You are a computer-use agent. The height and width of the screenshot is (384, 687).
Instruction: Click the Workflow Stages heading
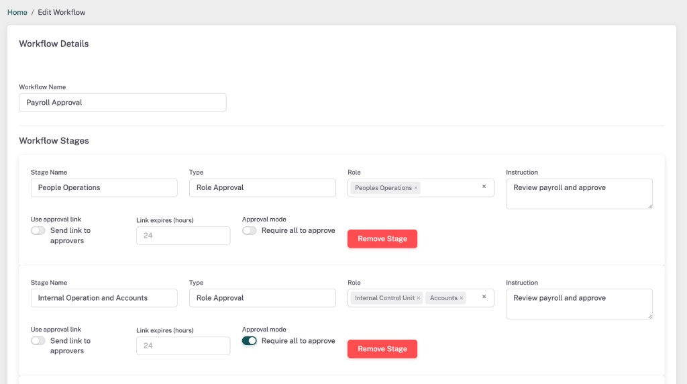[x=54, y=141]
